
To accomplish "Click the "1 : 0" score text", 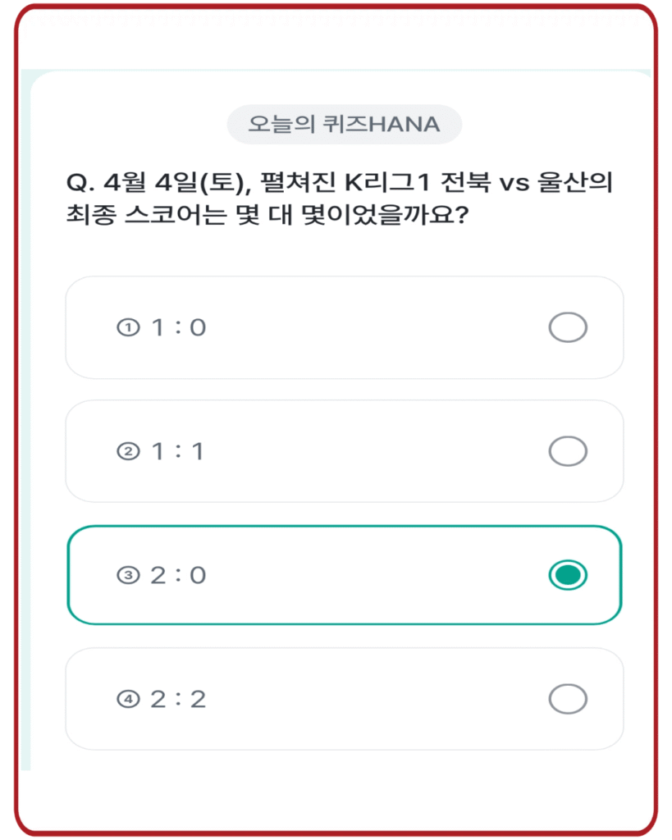I will coord(178,328).
